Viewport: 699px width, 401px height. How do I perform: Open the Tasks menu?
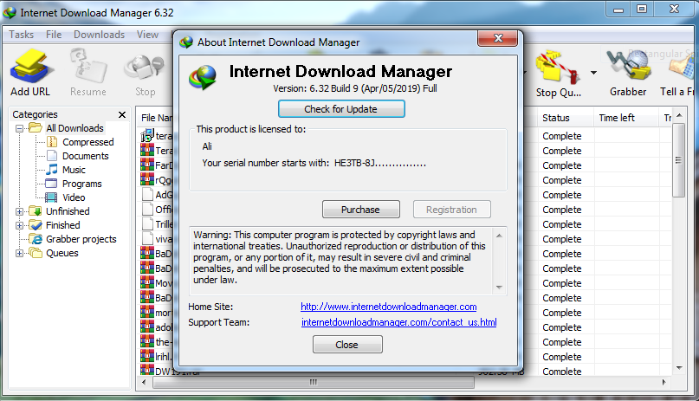(x=22, y=35)
